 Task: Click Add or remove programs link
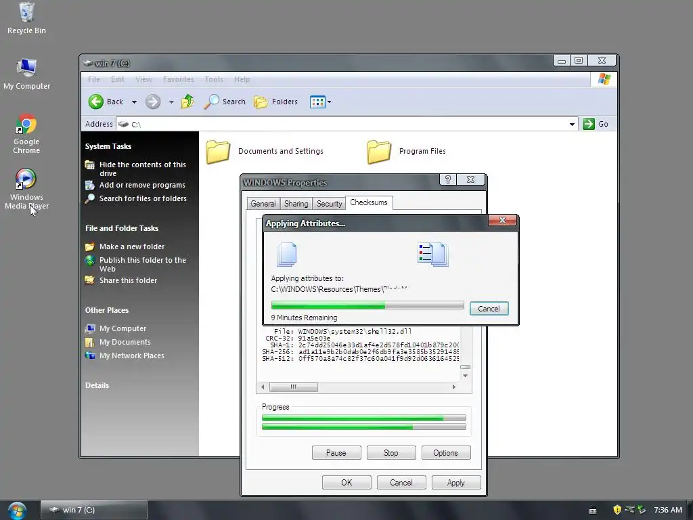tap(142, 186)
